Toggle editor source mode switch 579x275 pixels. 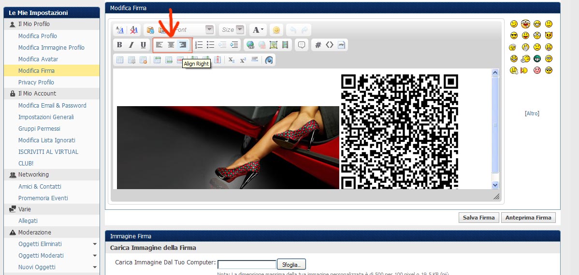tap(120, 30)
